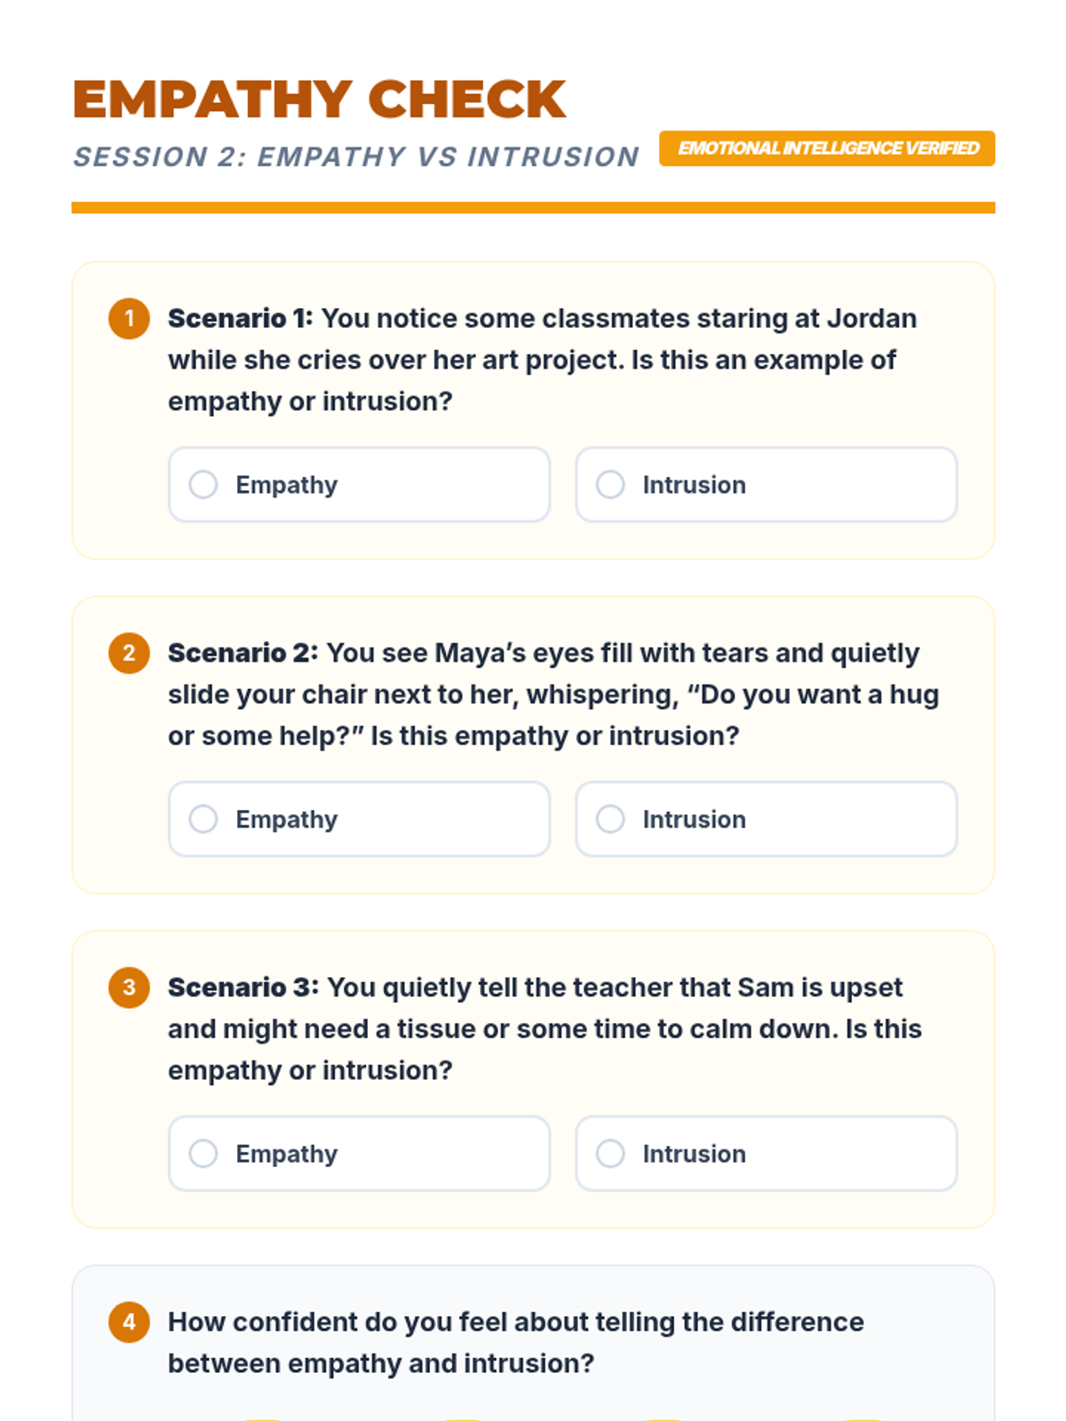Click the orange divider line under header

(533, 208)
